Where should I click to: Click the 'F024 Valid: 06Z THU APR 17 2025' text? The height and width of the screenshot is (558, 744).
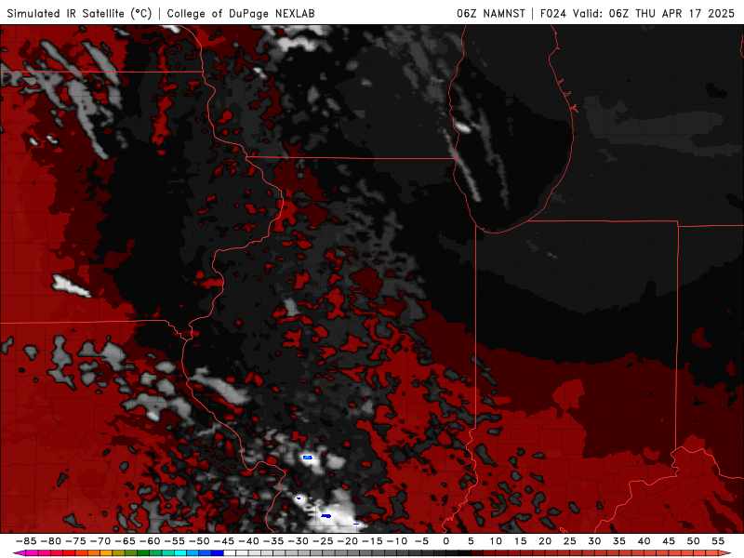(637, 13)
